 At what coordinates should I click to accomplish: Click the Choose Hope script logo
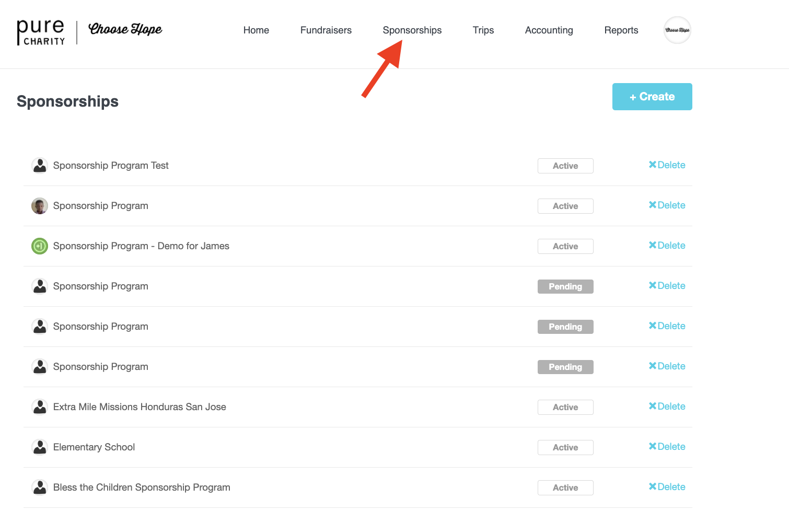[x=125, y=29]
